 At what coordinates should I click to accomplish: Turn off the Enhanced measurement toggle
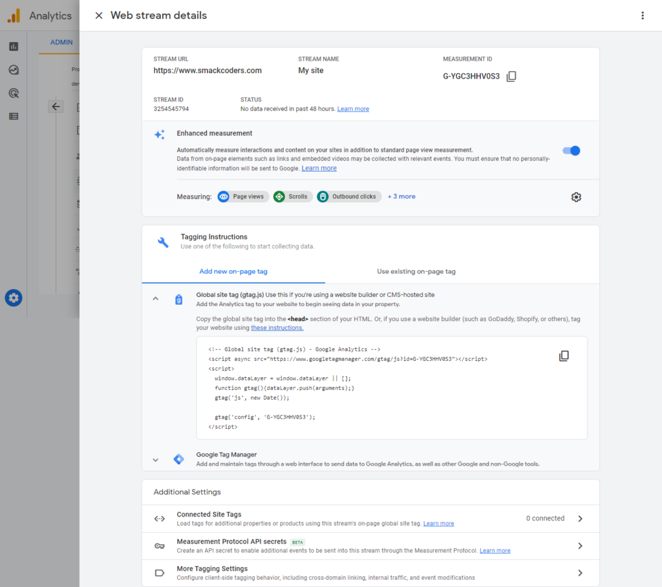pos(571,150)
